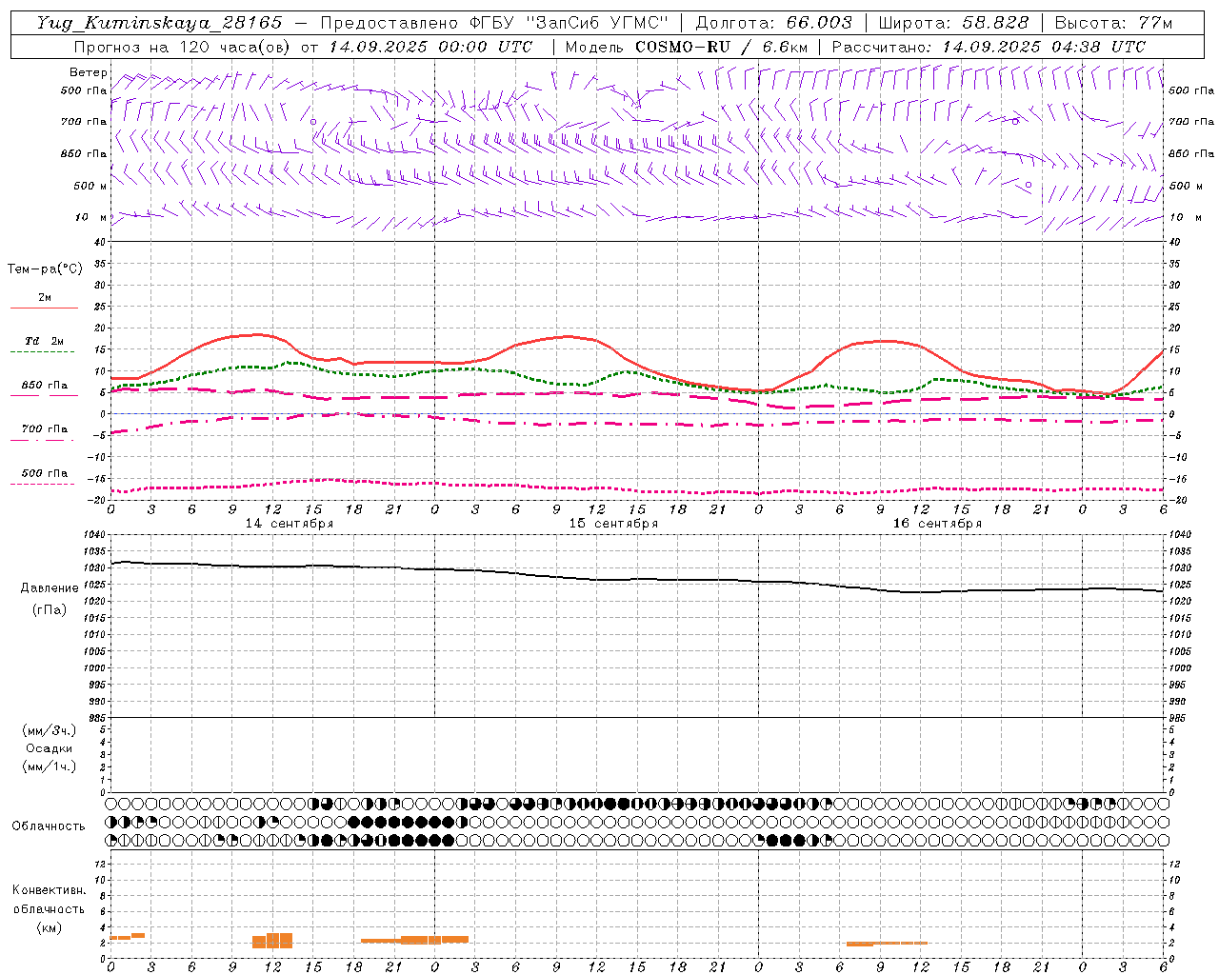Viewport: 1219px width, 975px height.
Task: Click the Модель COSMO-RU / 6.6км label
Action: click(x=687, y=47)
